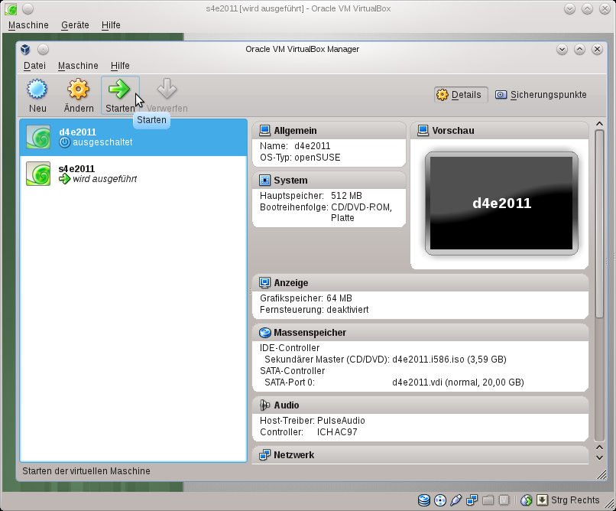616x511 pixels.
Task: Click the VirtualBox cube window menu icon
Action: [25, 50]
